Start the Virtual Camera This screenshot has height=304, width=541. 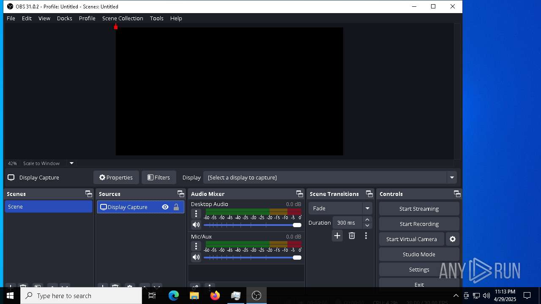coord(412,239)
